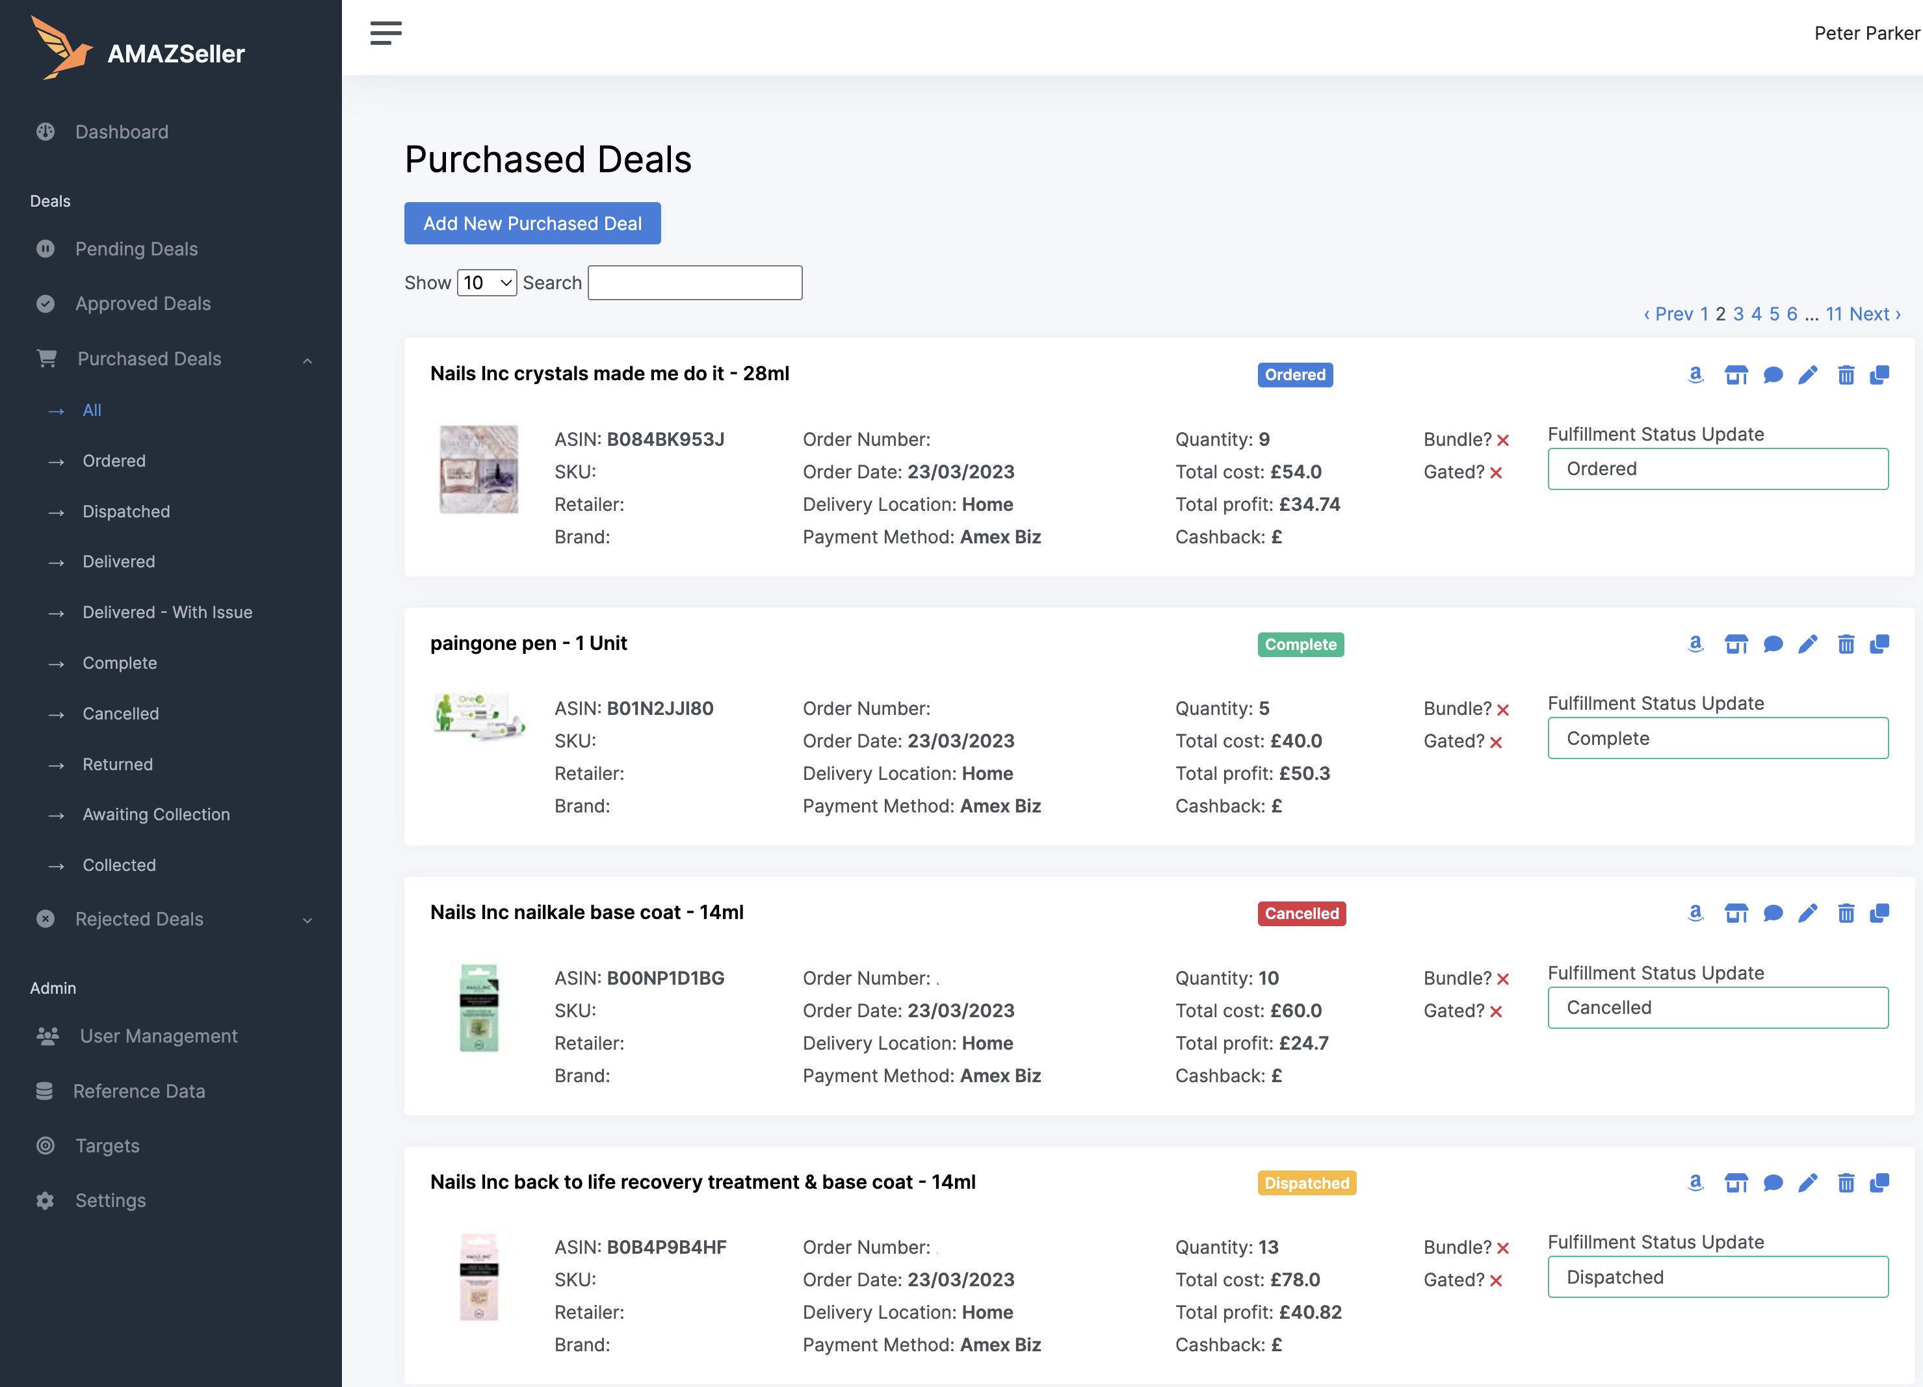1923x1387 pixels.
Task: Expand the Rejected Deals sidebar section
Action: tap(307, 920)
